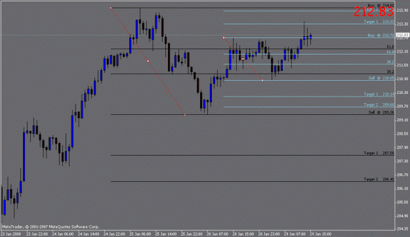Select the black 61.8 Fibonacci level label

pos(390,47)
